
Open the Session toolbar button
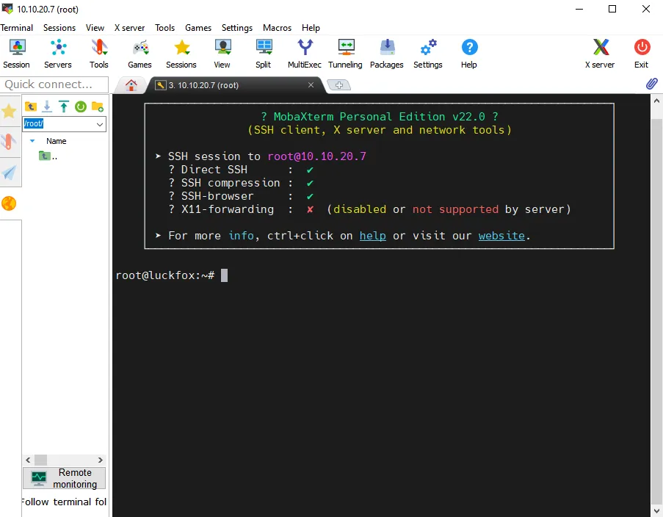(x=16, y=54)
